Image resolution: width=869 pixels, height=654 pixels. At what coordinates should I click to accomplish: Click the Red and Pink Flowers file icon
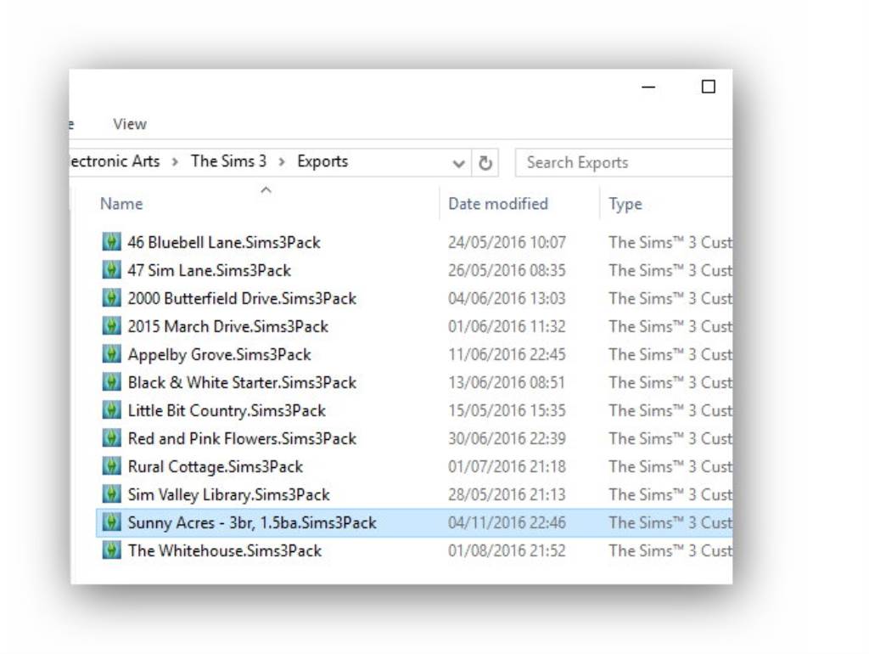[111, 438]
